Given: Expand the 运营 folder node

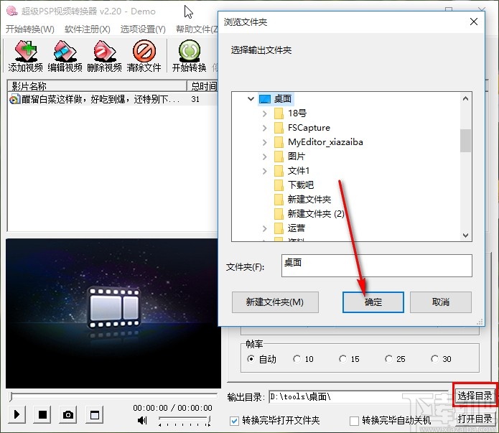Looking at the screenshot, I should coord(265,228).
